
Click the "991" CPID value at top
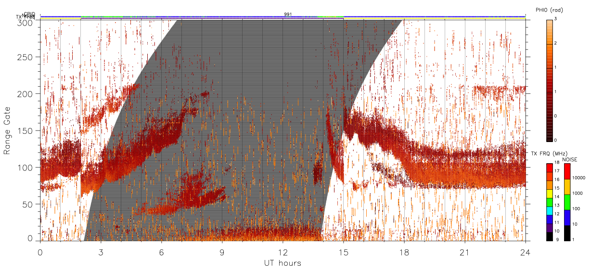[288, 14]
